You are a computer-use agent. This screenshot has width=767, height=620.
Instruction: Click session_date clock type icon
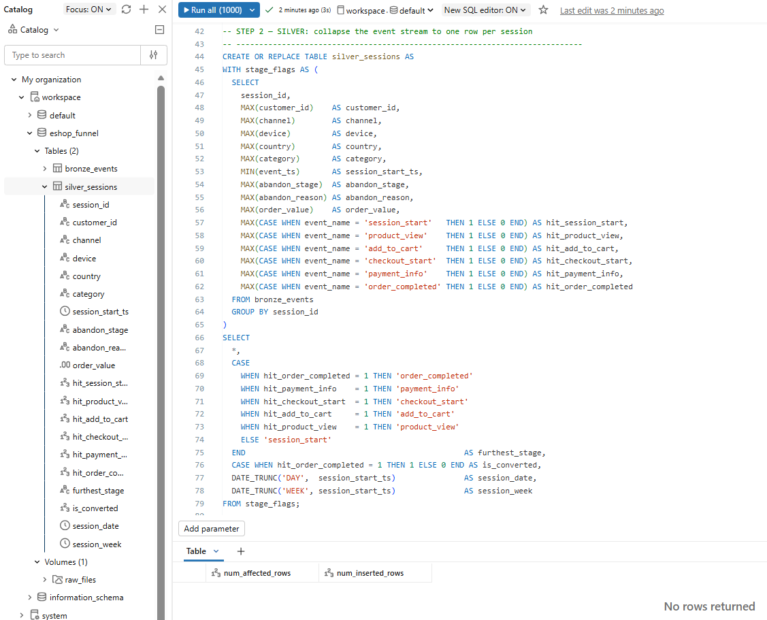click(x=65, y=525)
